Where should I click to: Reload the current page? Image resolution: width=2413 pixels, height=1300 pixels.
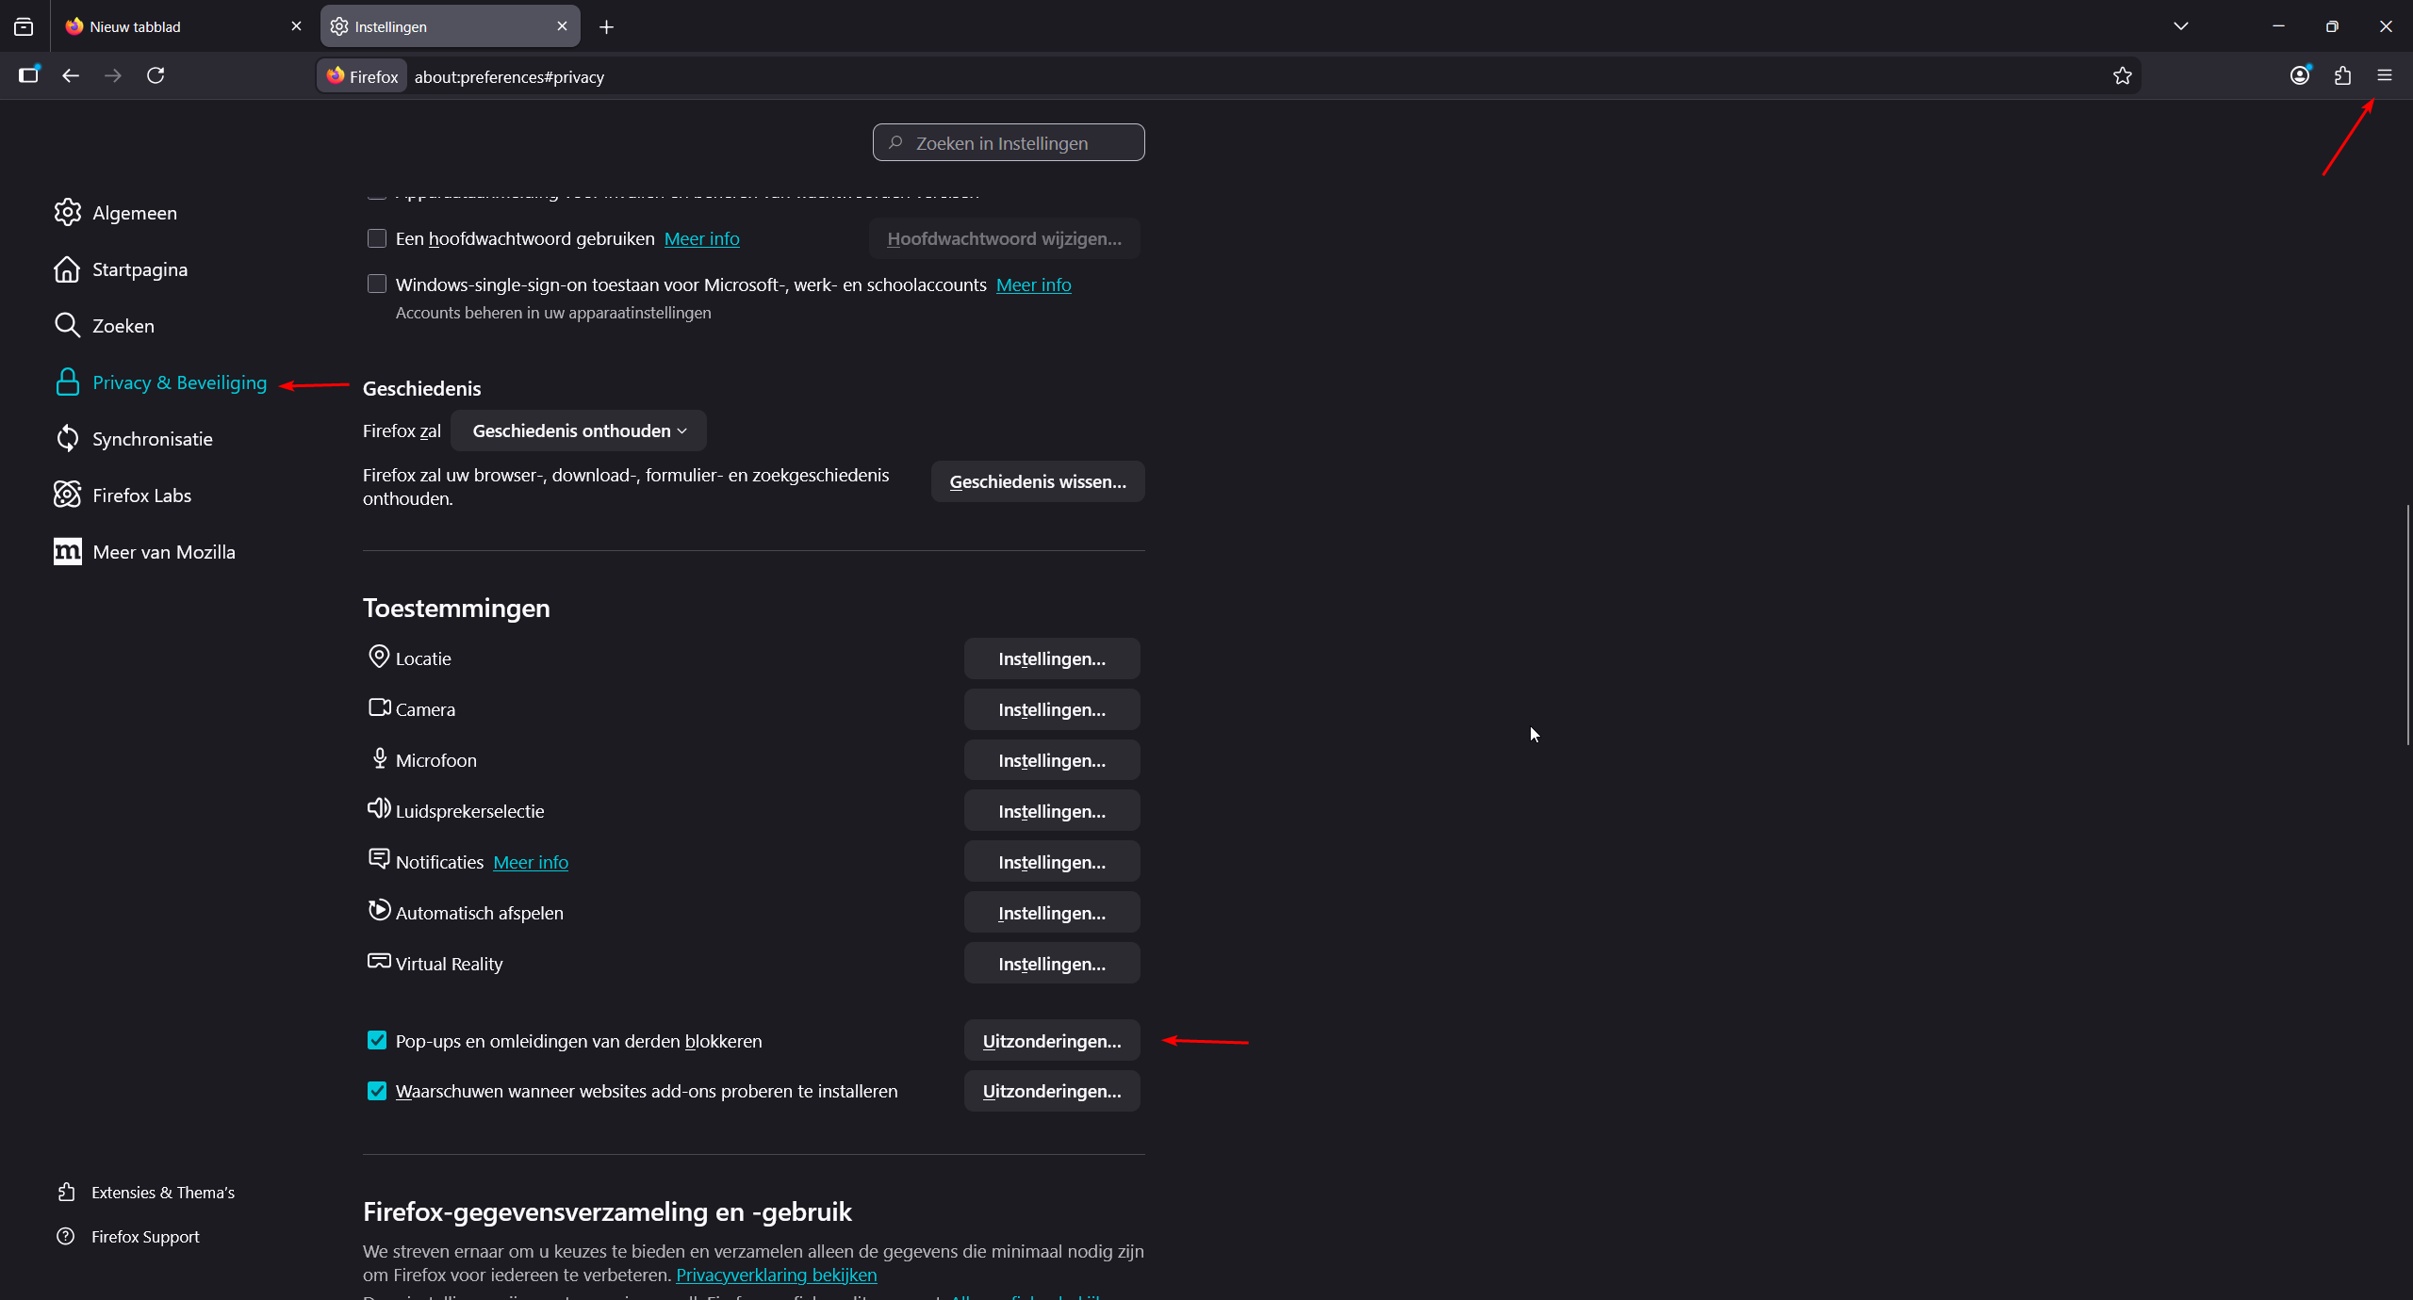pyautogui.click(x=156, y=75)
